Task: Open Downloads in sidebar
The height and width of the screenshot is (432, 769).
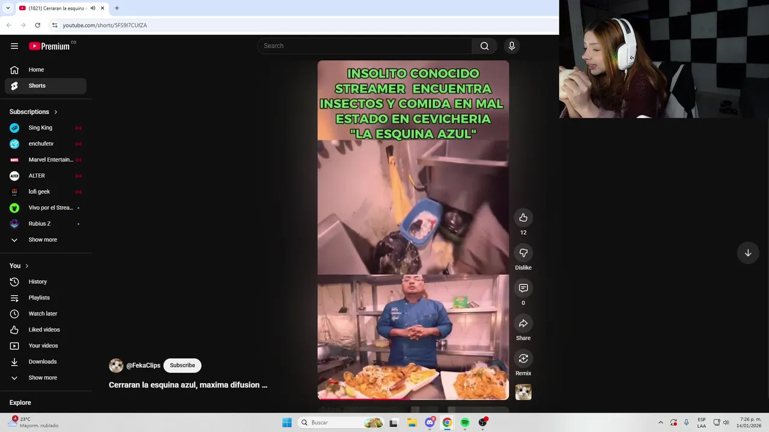Action: point(46,362)
